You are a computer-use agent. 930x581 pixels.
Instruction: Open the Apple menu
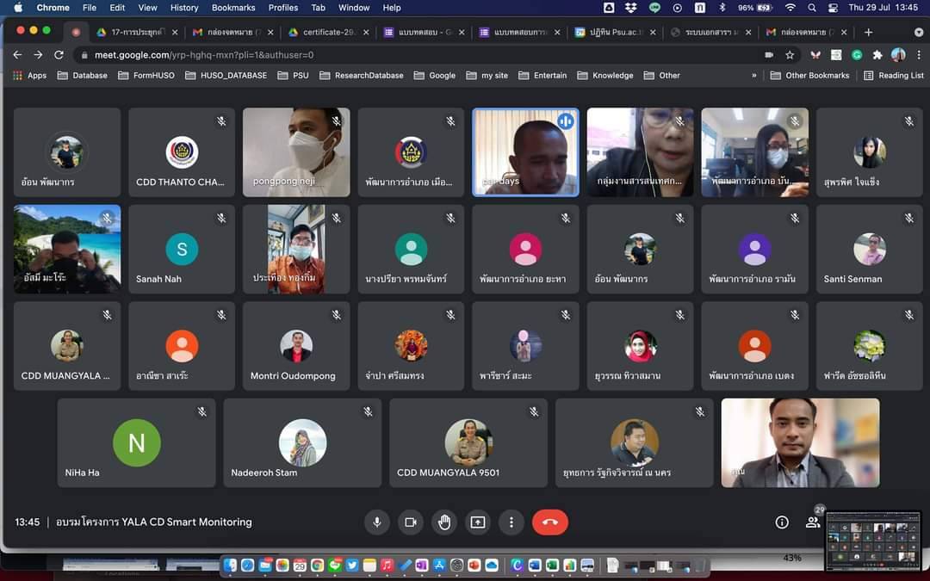click(18, 8)
